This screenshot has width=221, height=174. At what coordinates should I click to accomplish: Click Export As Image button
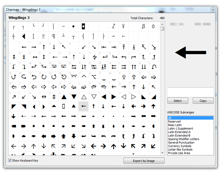[x=144, y=160]
